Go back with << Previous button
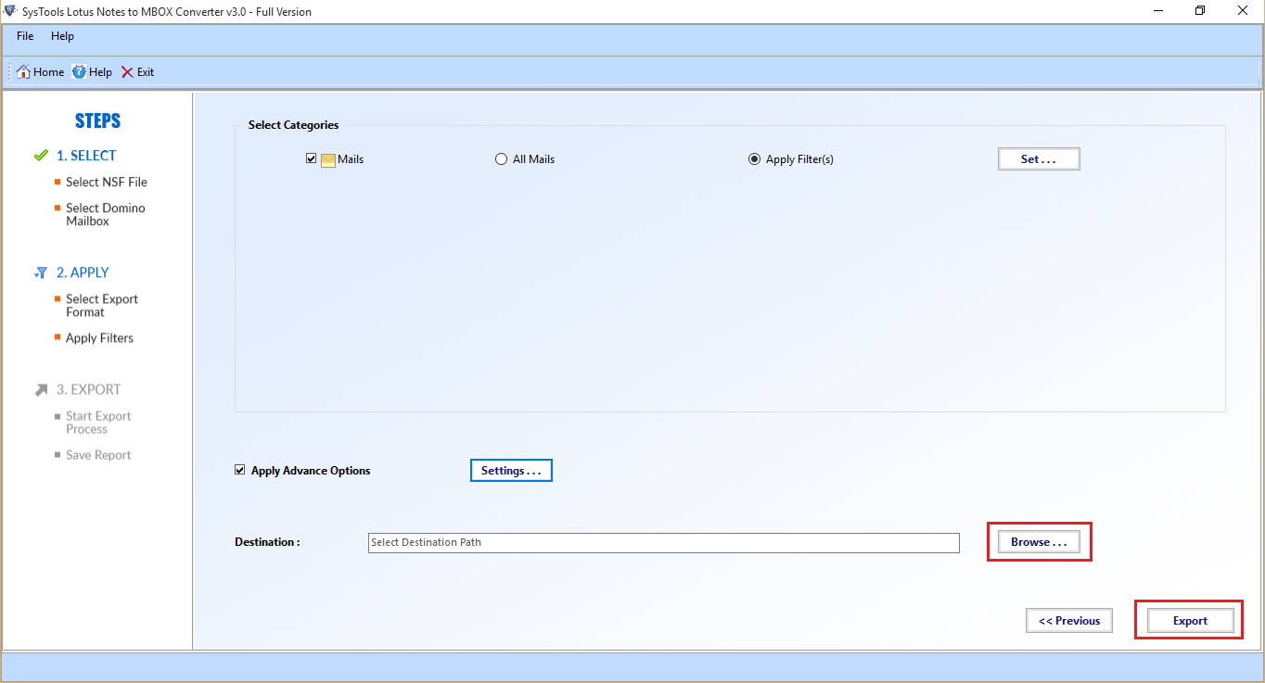The image size is (1265, 683). click(x=1068, y=620)
